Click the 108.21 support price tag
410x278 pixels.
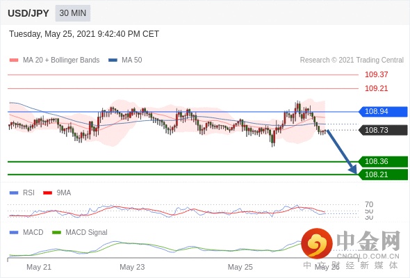coord(383,174)
